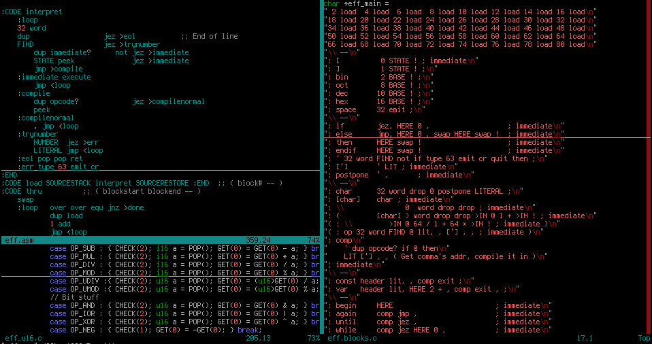This screenshot has width=652, height=344.
Task: Click the '74%' scroll percentage in eff.asm
Action: pos(313,240)
